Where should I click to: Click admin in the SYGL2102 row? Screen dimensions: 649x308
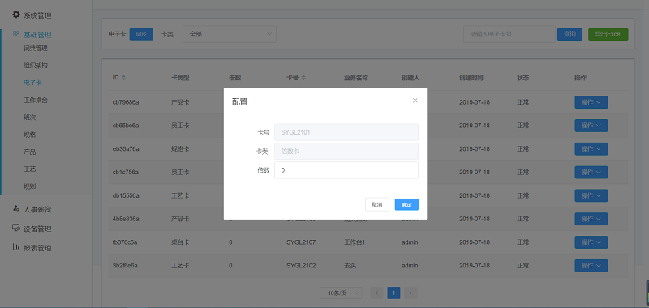tap(410, 265)
